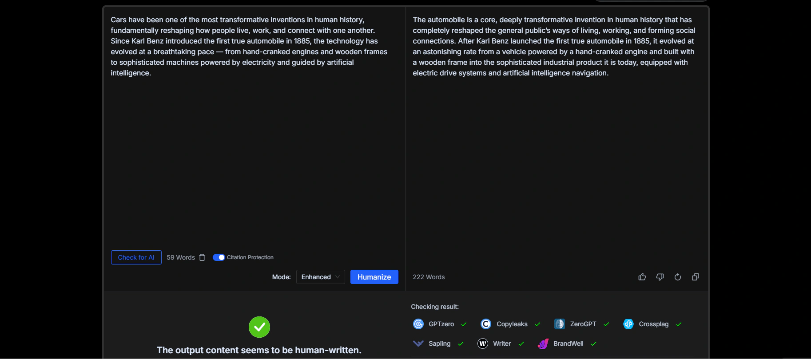Click the Crossplag label text
The image size is (811, 359).
(653, 324)
